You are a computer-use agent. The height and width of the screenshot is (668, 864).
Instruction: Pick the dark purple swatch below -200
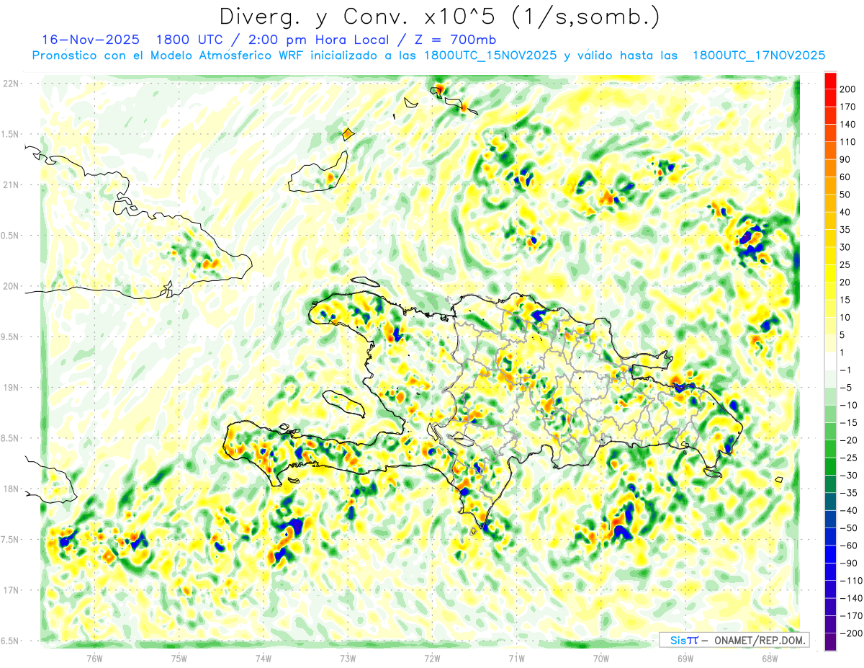pyautogui.click(x=830, y=641)
